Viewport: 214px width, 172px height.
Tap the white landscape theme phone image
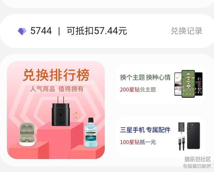pyautogui.click(x=178, y=84)
